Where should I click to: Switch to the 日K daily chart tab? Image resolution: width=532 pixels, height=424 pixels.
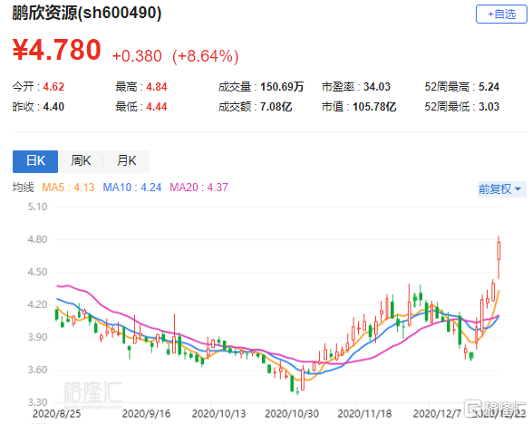tap(35, 161)
